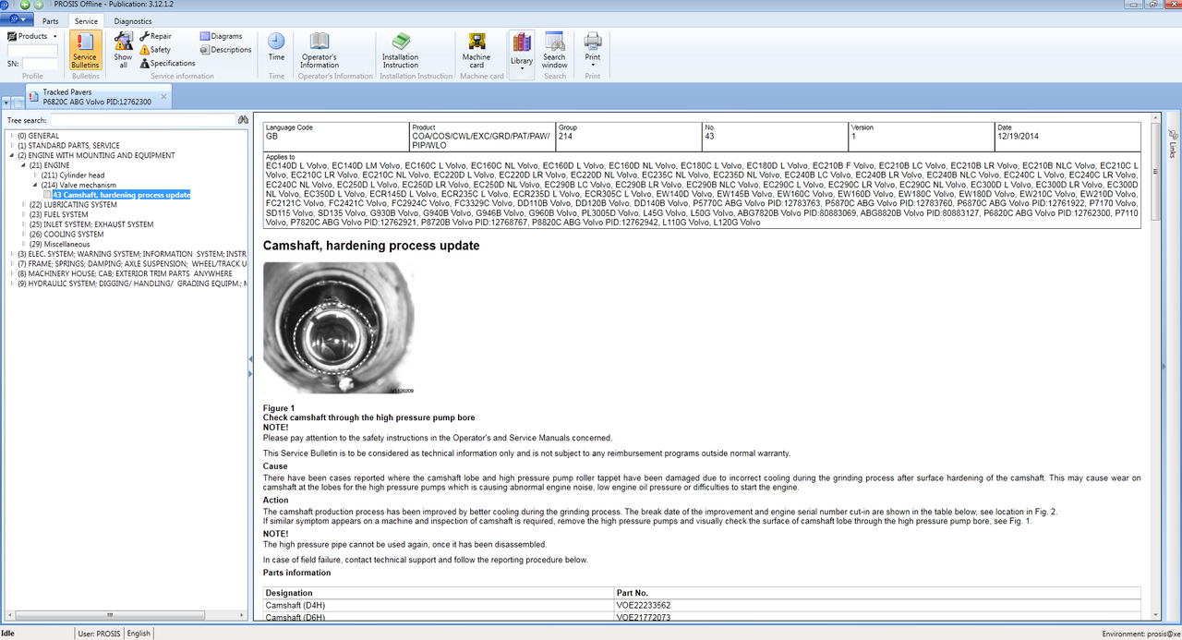Open the tab list dropdown arrow
Screen dimensions: 1182x640
point(6,102)
